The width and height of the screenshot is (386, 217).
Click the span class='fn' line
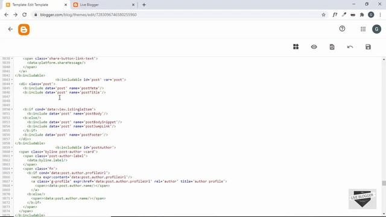(x=40, y=169)
